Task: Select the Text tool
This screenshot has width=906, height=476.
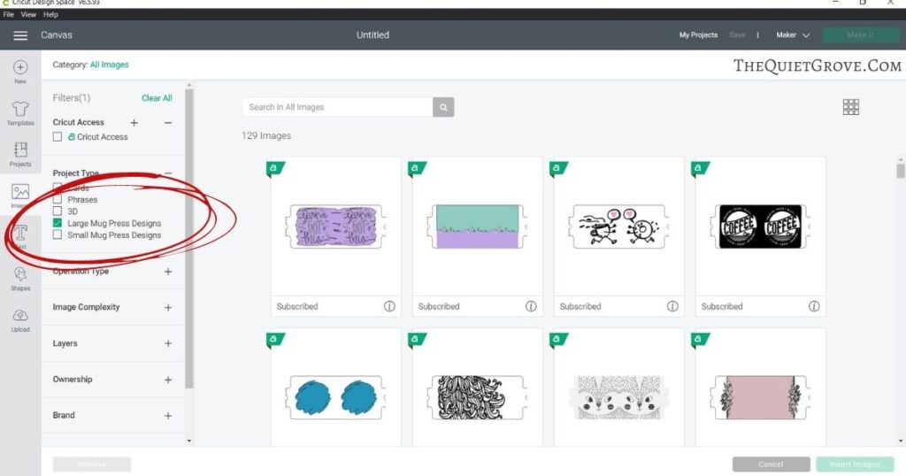Action: tap(20, 237)
